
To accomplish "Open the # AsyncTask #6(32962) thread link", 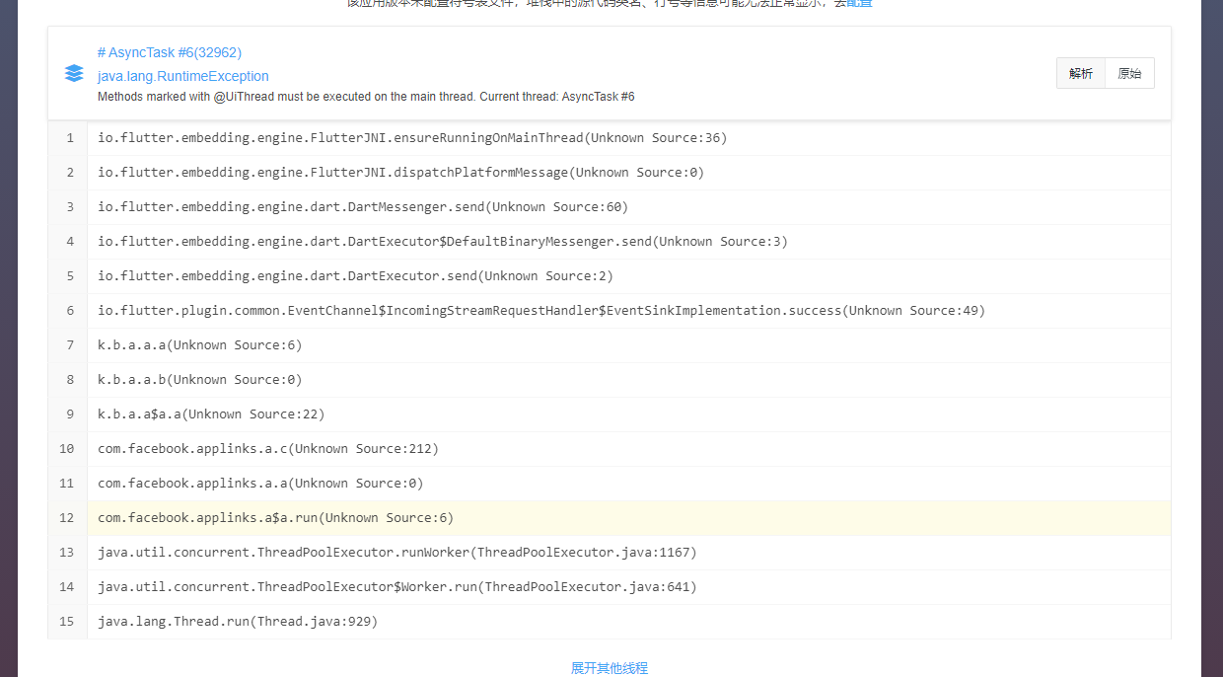I will (x=170, y=52).
